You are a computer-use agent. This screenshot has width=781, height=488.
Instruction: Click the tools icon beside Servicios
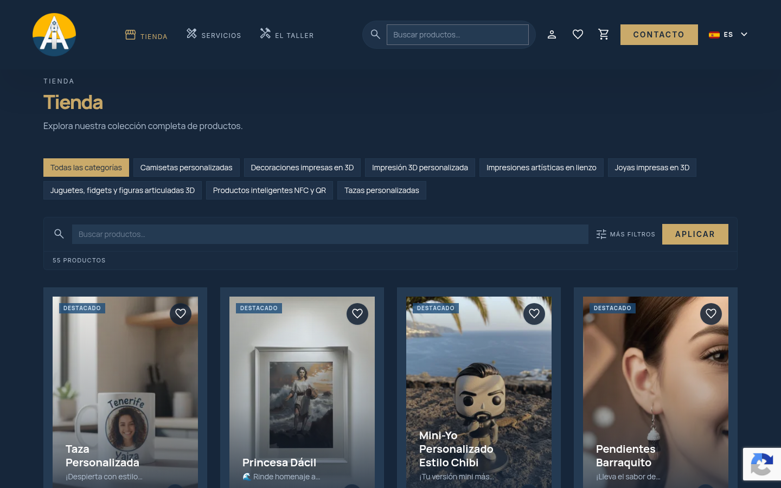pyautogui.click(x=191, y=34)
